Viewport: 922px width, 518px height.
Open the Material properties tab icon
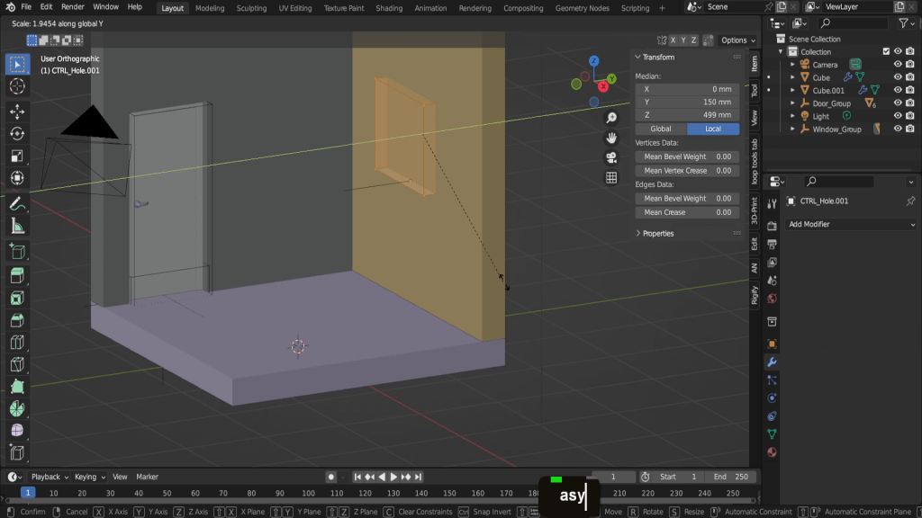(772, 451)
